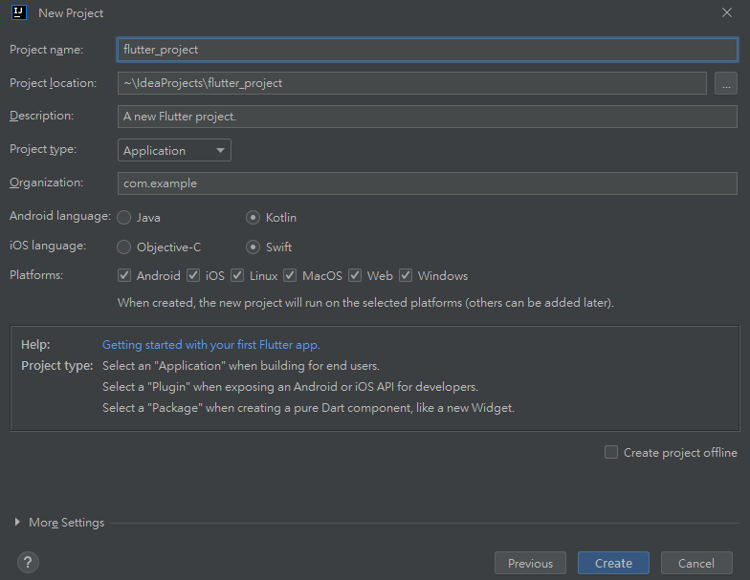Uncheck the iOS platform checkbox
This screenshot has height=580, width=750.
click(x=193, y=275)
